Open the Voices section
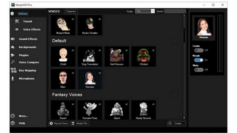237x133 pixels. pyautogui.click(x=23, y=14)
